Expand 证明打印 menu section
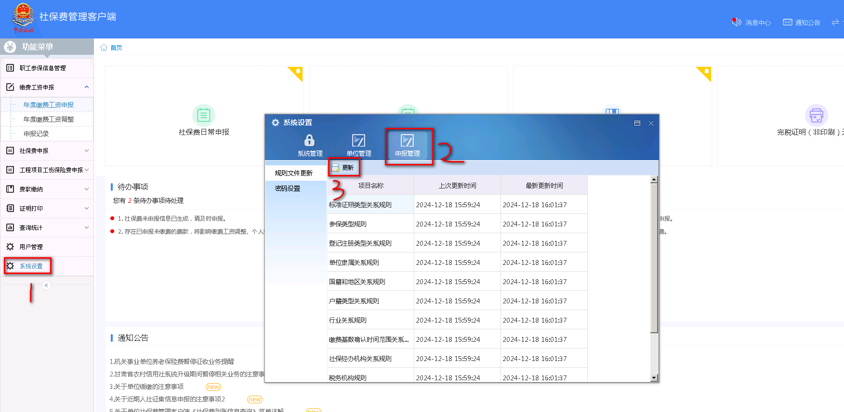The image size is (844, 412). pyautogui.click(x=87, y=208)
